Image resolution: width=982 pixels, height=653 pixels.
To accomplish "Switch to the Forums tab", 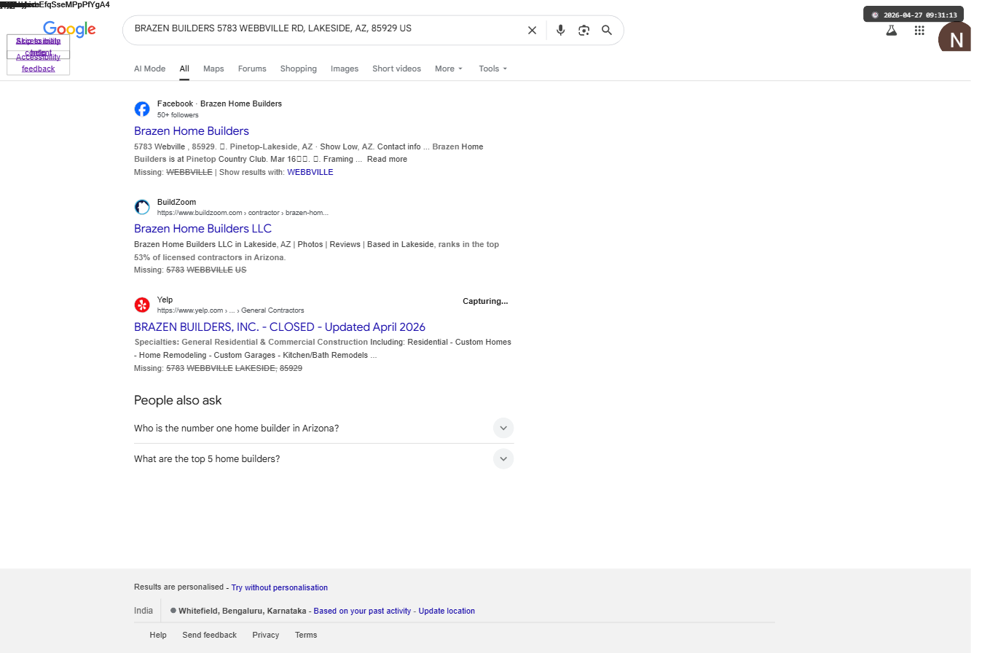I will [x=252, y=69].
